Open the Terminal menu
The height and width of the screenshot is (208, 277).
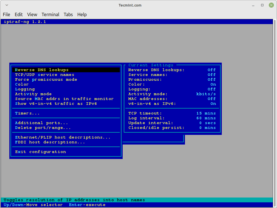coord(50,14)
